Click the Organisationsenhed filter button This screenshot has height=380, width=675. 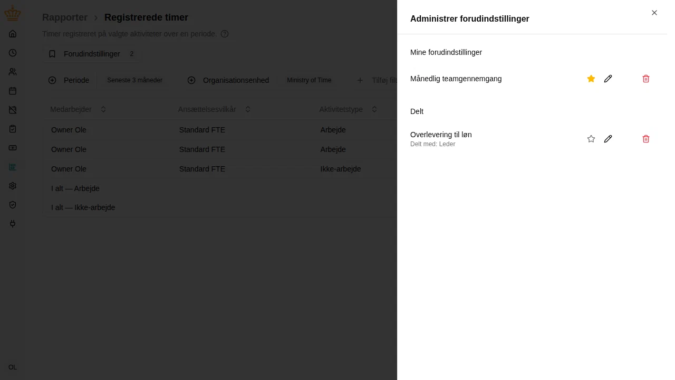coord(229,80)
